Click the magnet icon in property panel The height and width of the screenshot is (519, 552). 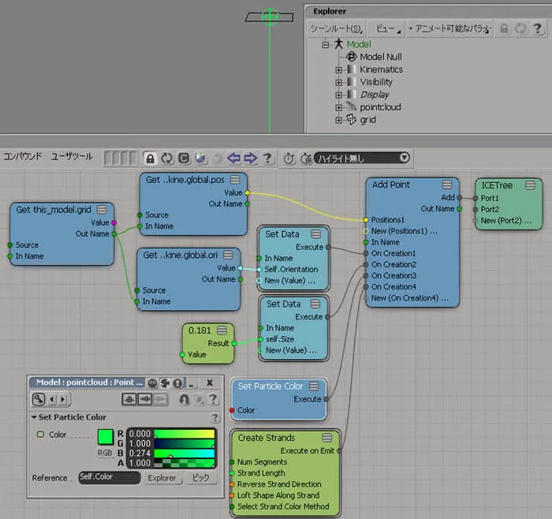pyautogui.click(x=184, y=399)
